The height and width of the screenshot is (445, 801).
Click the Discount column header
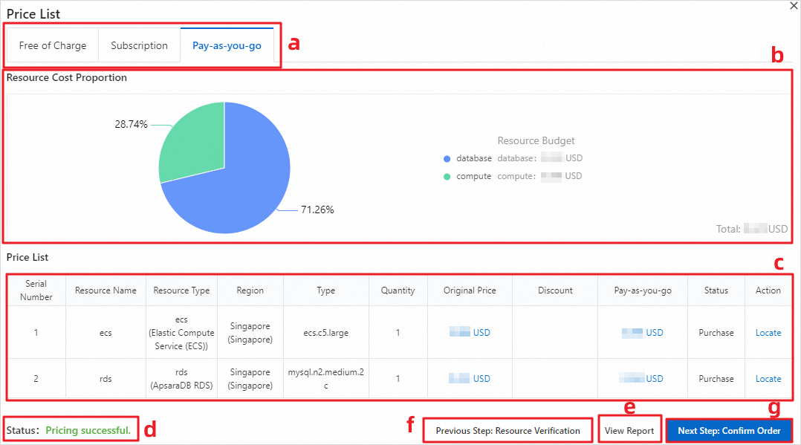point(555,290)
